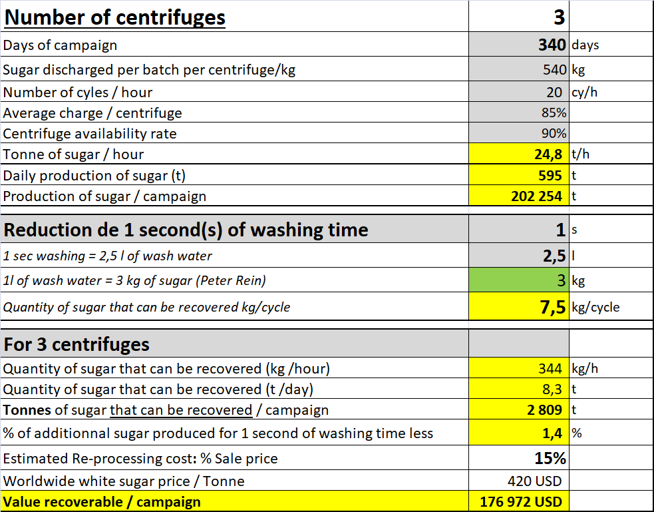Screen dimensions: 654x512
Task: Select the 7,5 kg/cycle recoverable sugar cell
Action: click(x=519, y=307)
